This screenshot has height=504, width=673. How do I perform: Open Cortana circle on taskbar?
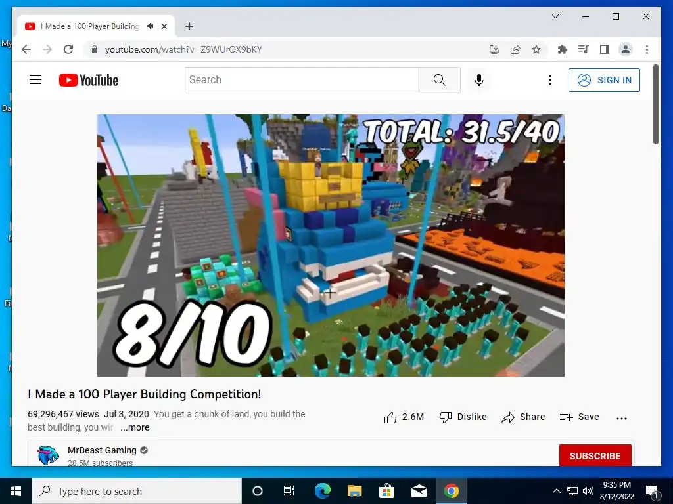(x=257, y=491)
